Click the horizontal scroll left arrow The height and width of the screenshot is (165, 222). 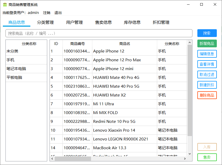[52, 159]
